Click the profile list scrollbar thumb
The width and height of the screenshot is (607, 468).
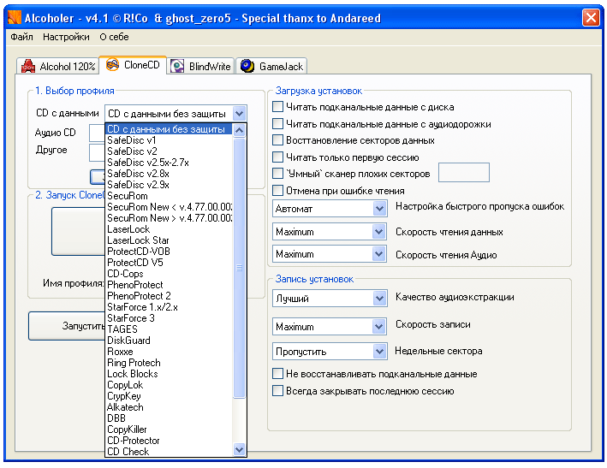pyautogui.click(x=239, y=268)
